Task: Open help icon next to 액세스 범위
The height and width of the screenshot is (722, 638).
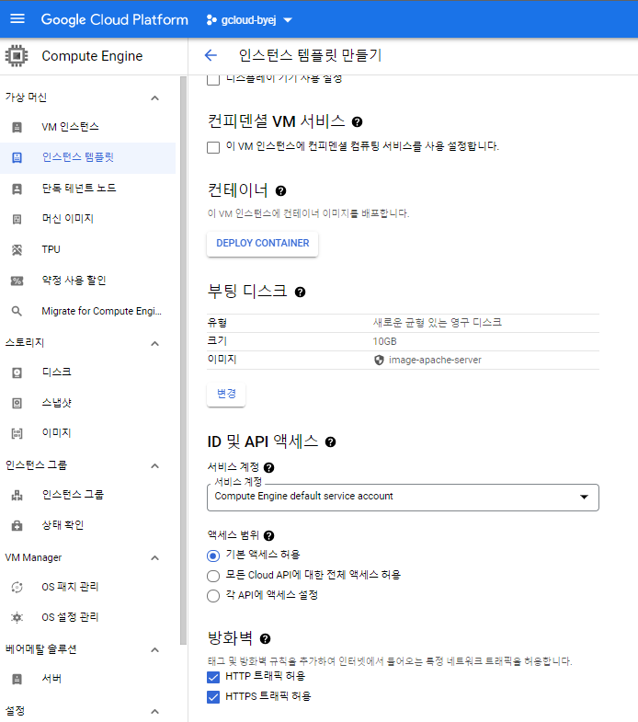Action: [268, 536]
